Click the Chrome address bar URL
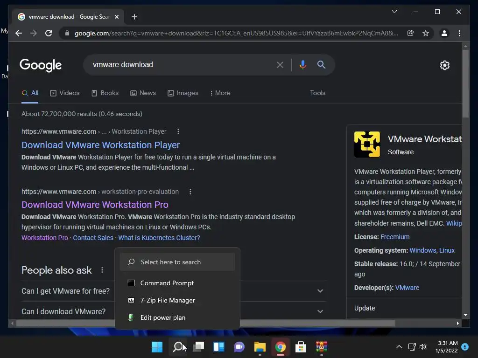The image size is (478, 358). click(236, 33)
